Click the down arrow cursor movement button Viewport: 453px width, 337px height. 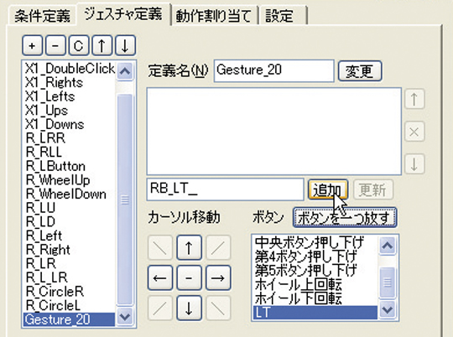click(x=189, y=308)
